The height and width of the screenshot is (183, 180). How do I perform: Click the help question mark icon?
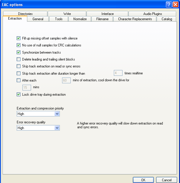pos(168,5)
